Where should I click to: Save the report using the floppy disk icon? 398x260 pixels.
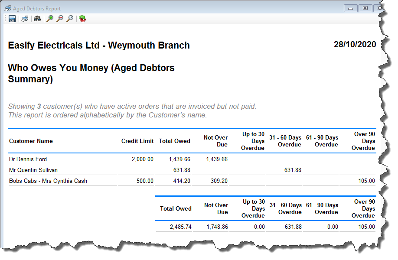pos(12,18)
